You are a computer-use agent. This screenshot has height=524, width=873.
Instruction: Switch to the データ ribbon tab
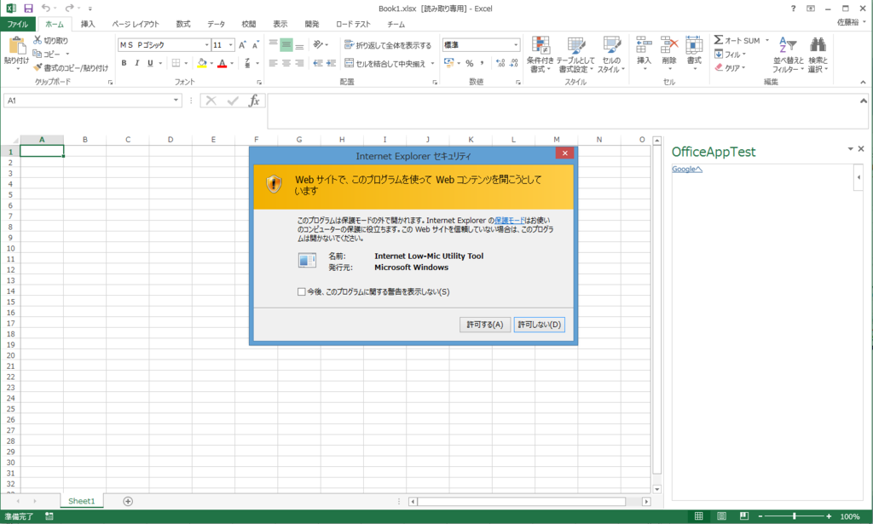click(217, 24)
